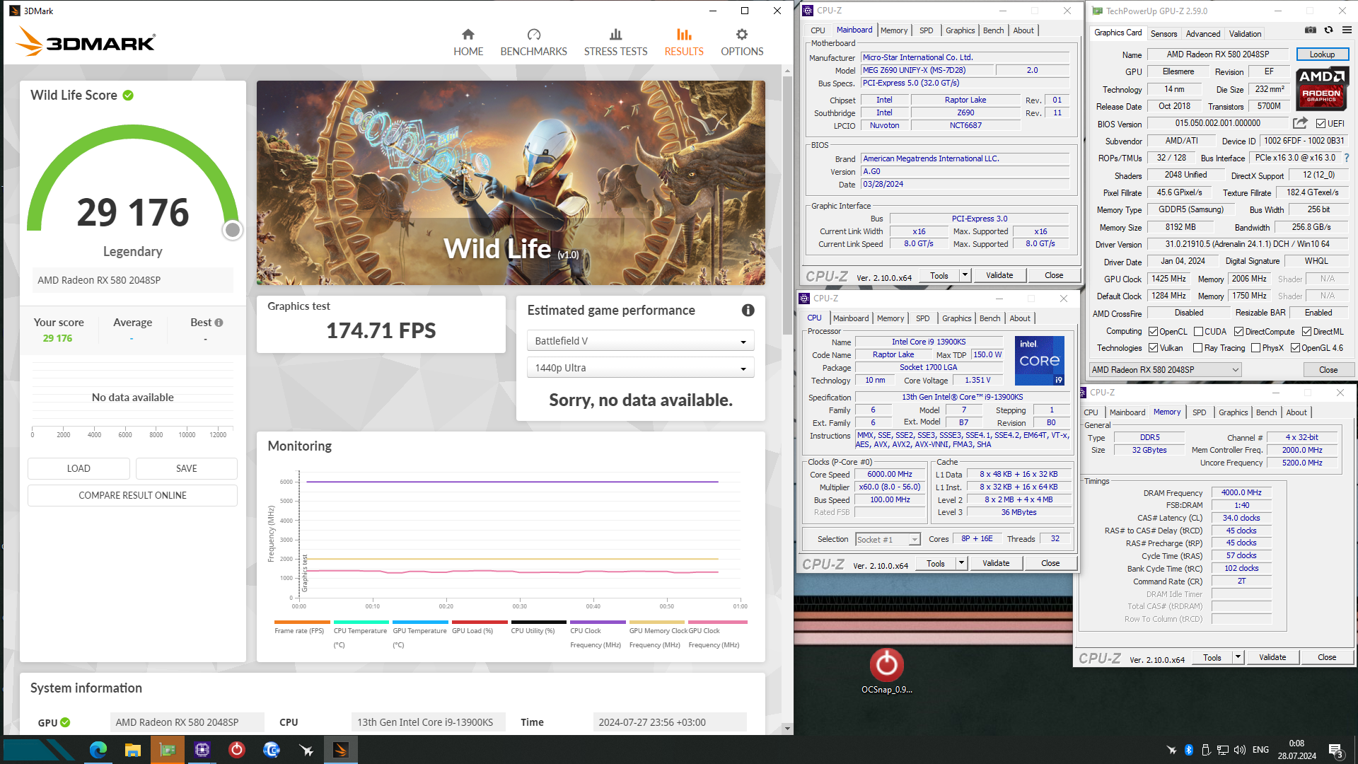Click Validate in CPU-Z Mainboard window
This screenshot has height=764, width=1358.
point(999,276)
